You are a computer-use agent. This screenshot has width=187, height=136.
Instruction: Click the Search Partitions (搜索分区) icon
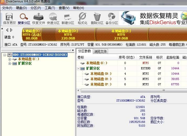coord(24,18)
